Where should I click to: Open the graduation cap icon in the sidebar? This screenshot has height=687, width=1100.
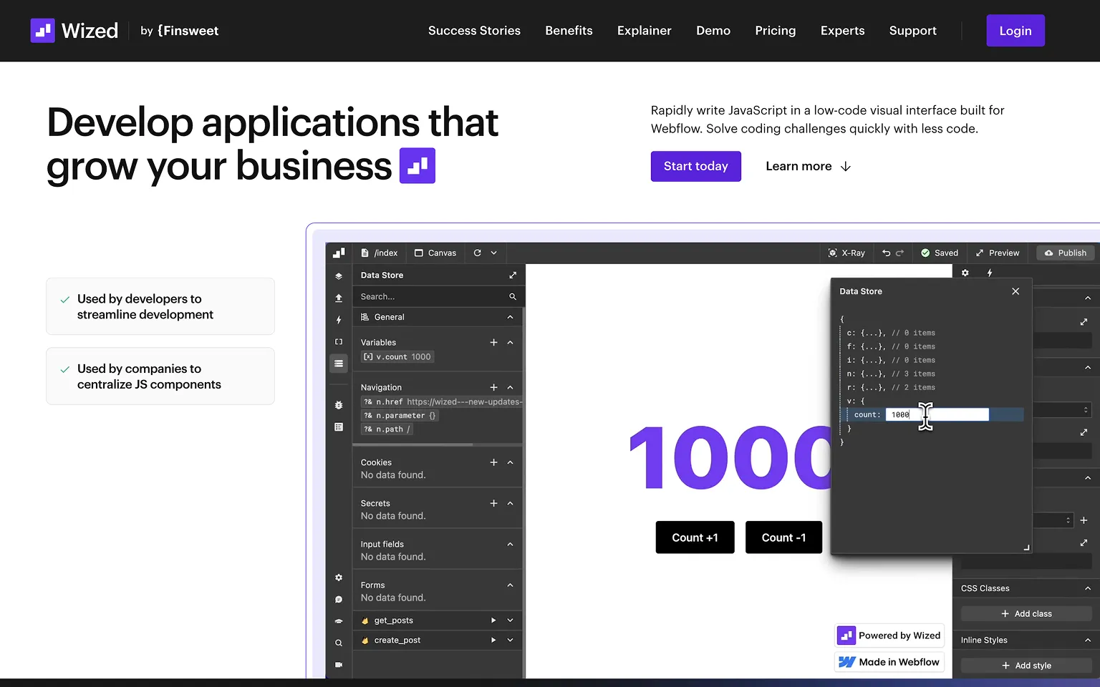(x=339, y=621)
